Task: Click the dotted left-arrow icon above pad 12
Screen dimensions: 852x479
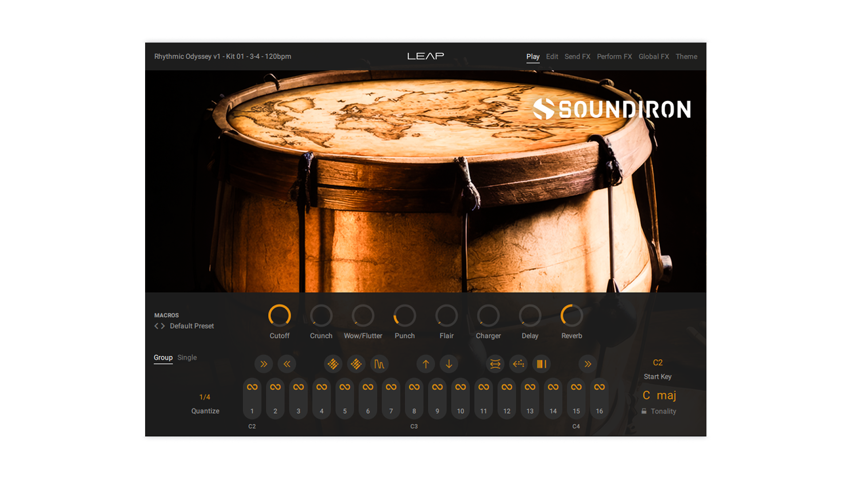Action: click(518, 364)
